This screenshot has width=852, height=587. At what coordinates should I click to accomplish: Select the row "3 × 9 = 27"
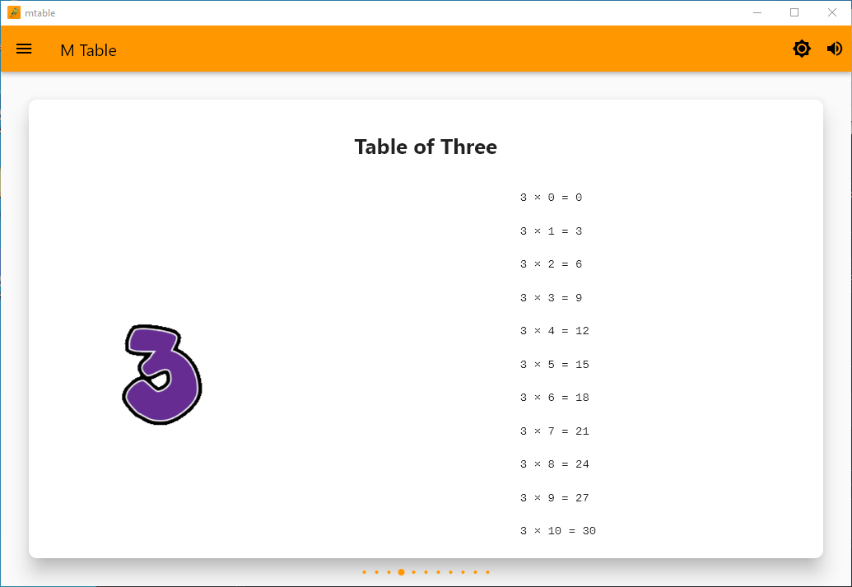point(554,498)
